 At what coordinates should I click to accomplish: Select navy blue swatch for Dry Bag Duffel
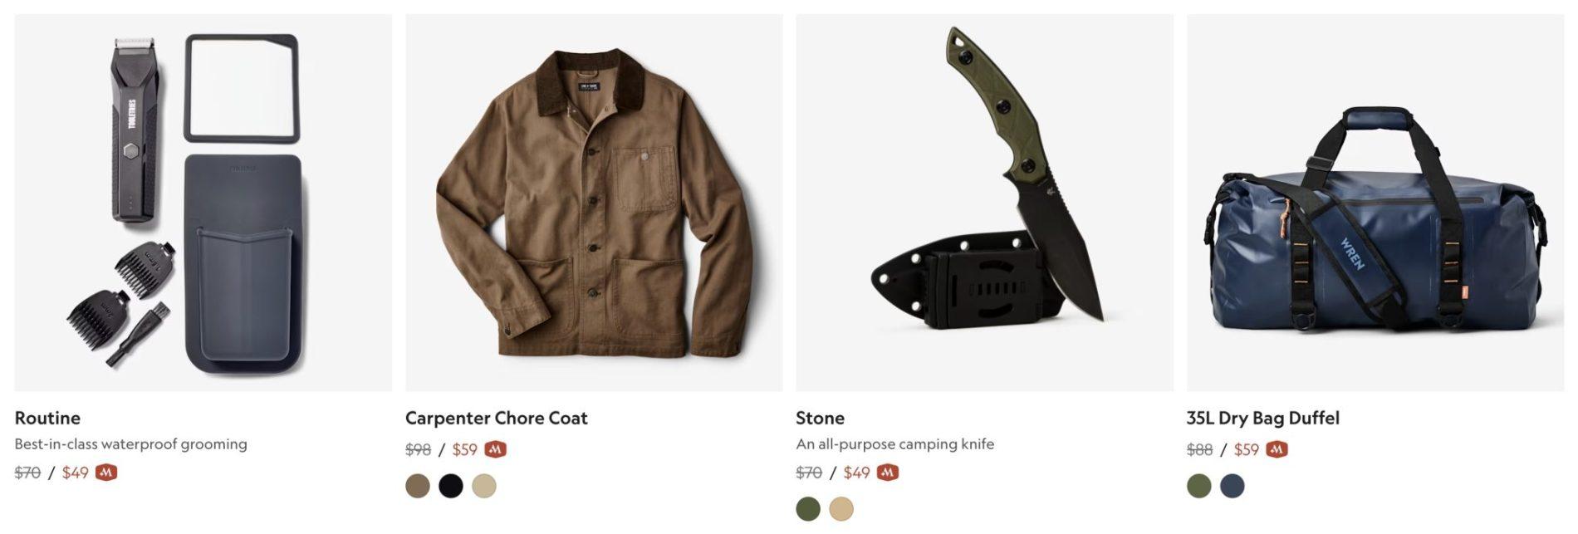(x=1233, y=486)
